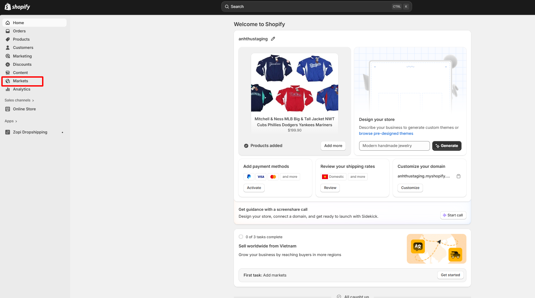
Task: Expand the Apps section
Action: tap(11, 121)
